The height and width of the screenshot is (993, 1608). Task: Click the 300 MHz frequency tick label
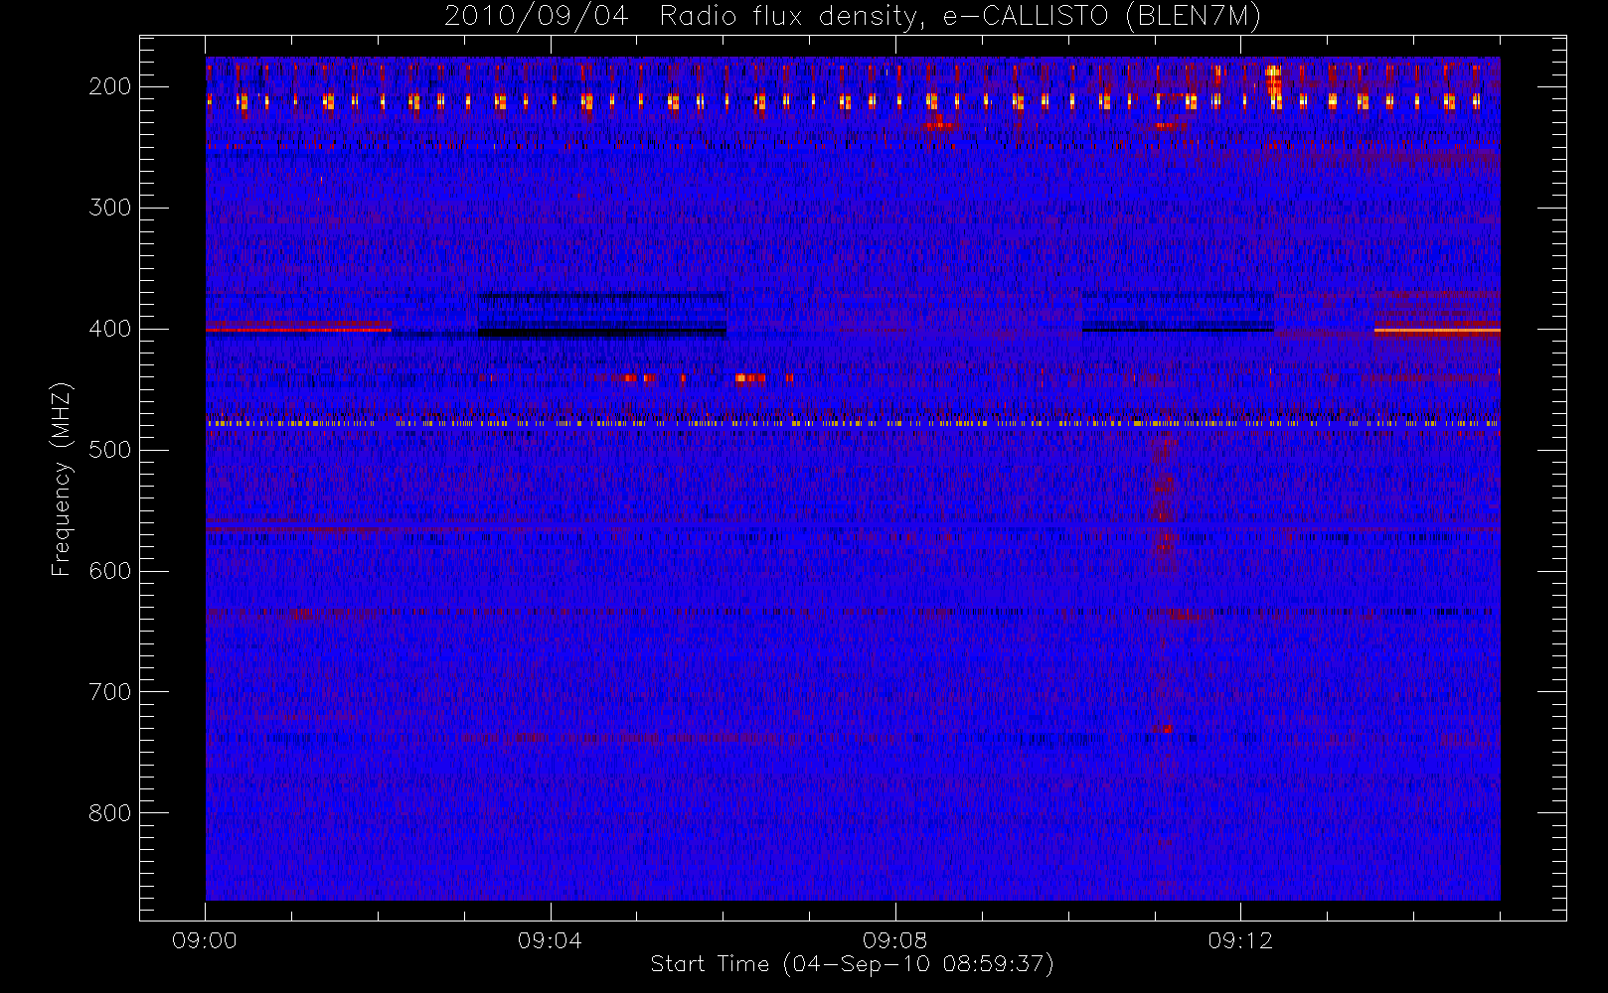coord(110,208)
